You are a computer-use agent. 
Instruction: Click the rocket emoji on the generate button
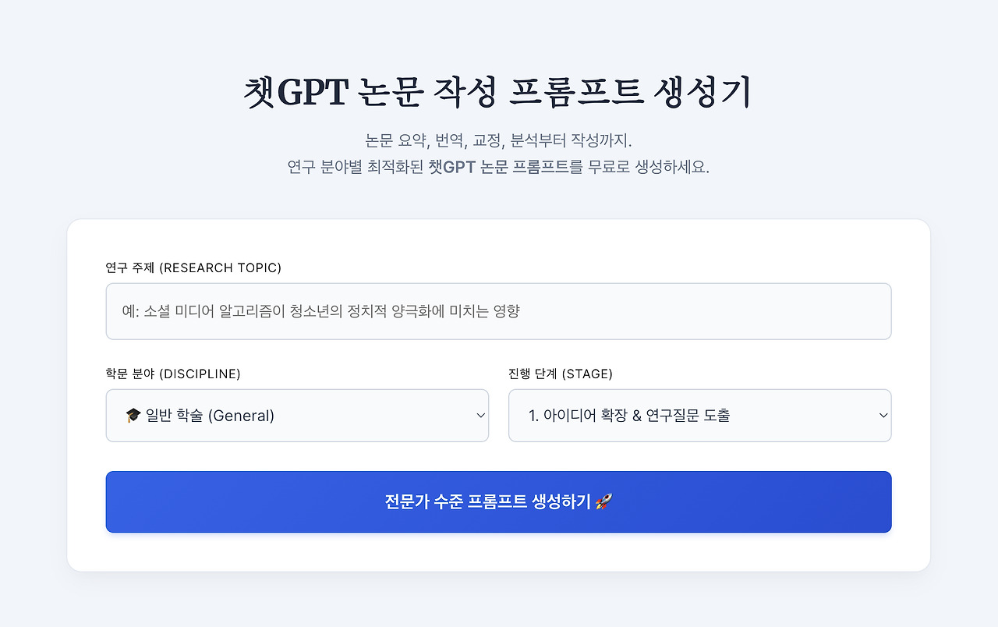pos(603,501)
